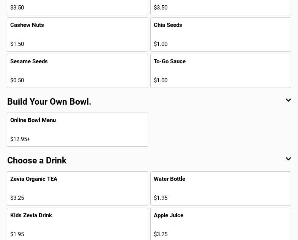Select the To-Go Sauce item
Screen dimensions: 298x240
220,71
